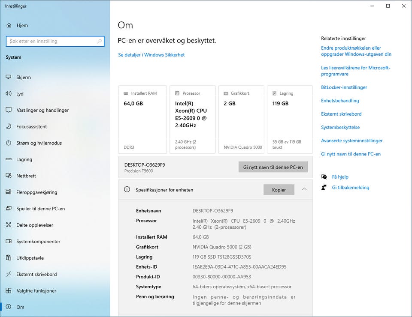Click the Installert RAM 64,0 GB card

point(142,119)
